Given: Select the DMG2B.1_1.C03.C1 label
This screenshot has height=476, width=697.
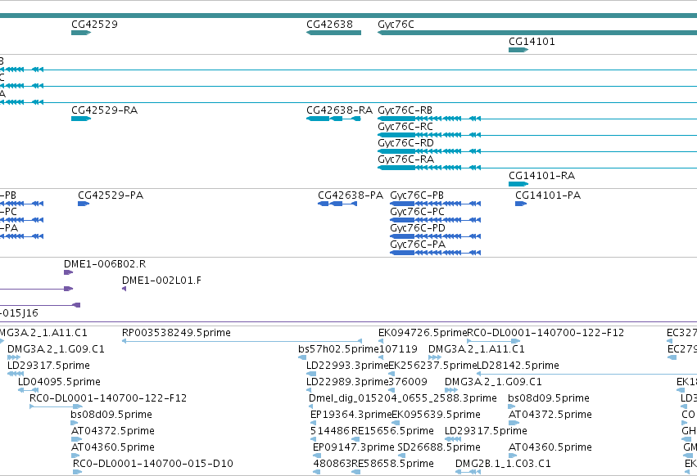Looking at the screenshot, I should coord(503,464).
